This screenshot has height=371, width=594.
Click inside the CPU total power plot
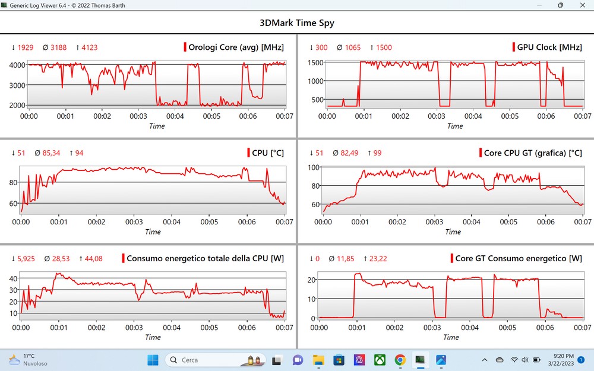(x=153, y=296)
